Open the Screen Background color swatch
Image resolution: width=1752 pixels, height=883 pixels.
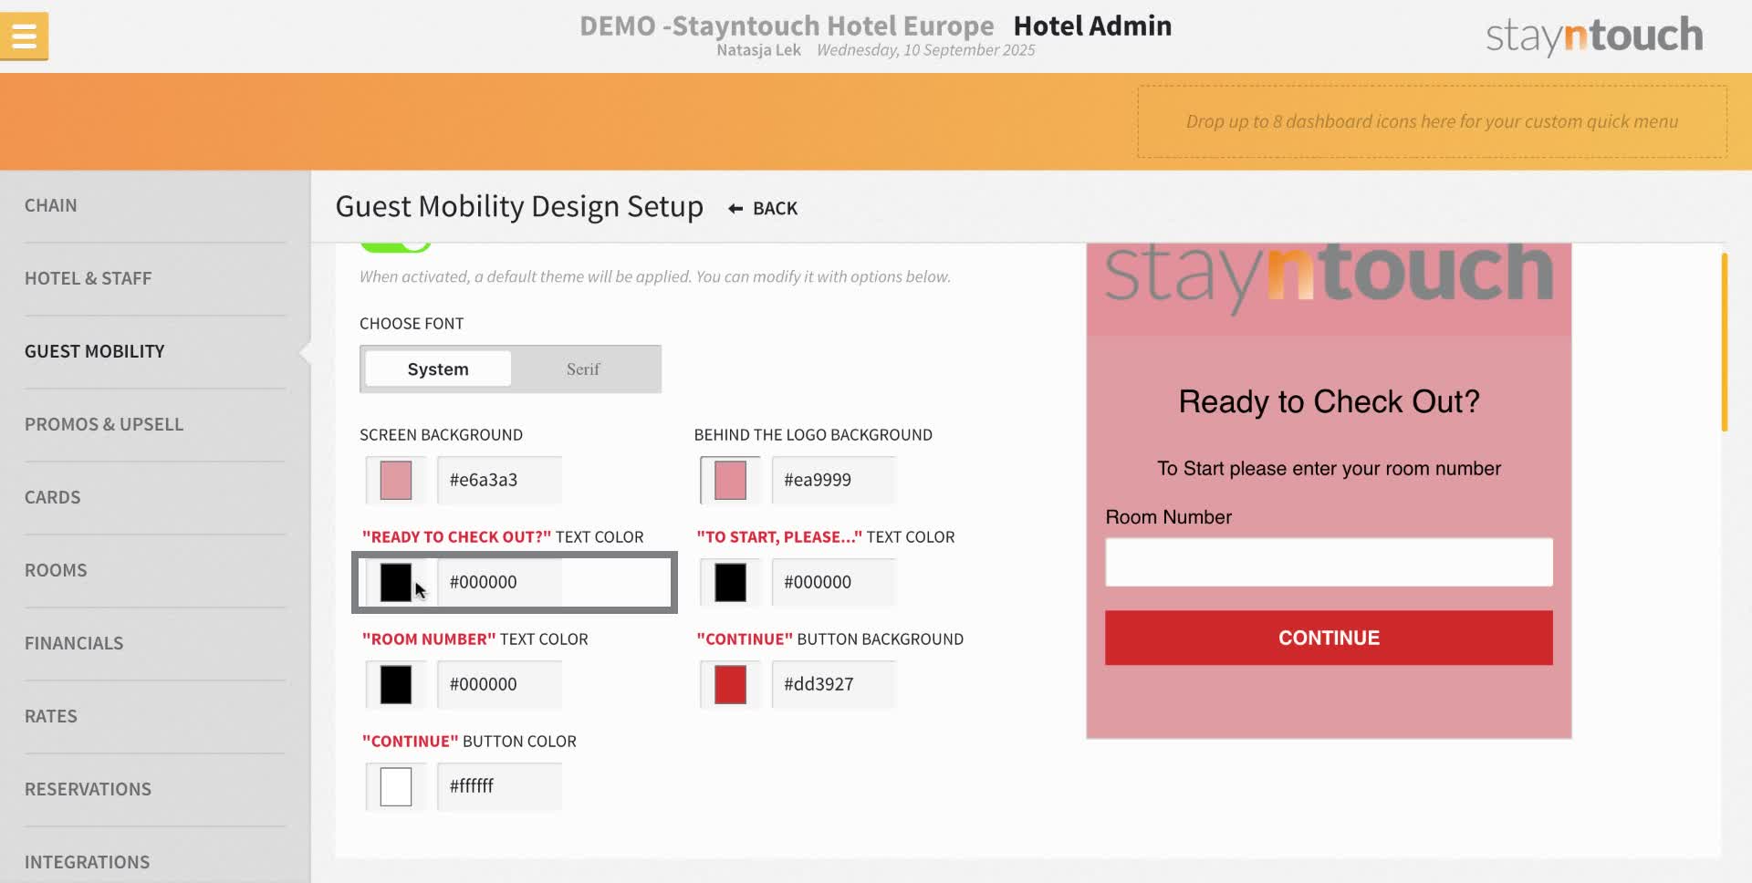[x=396, y=480]
